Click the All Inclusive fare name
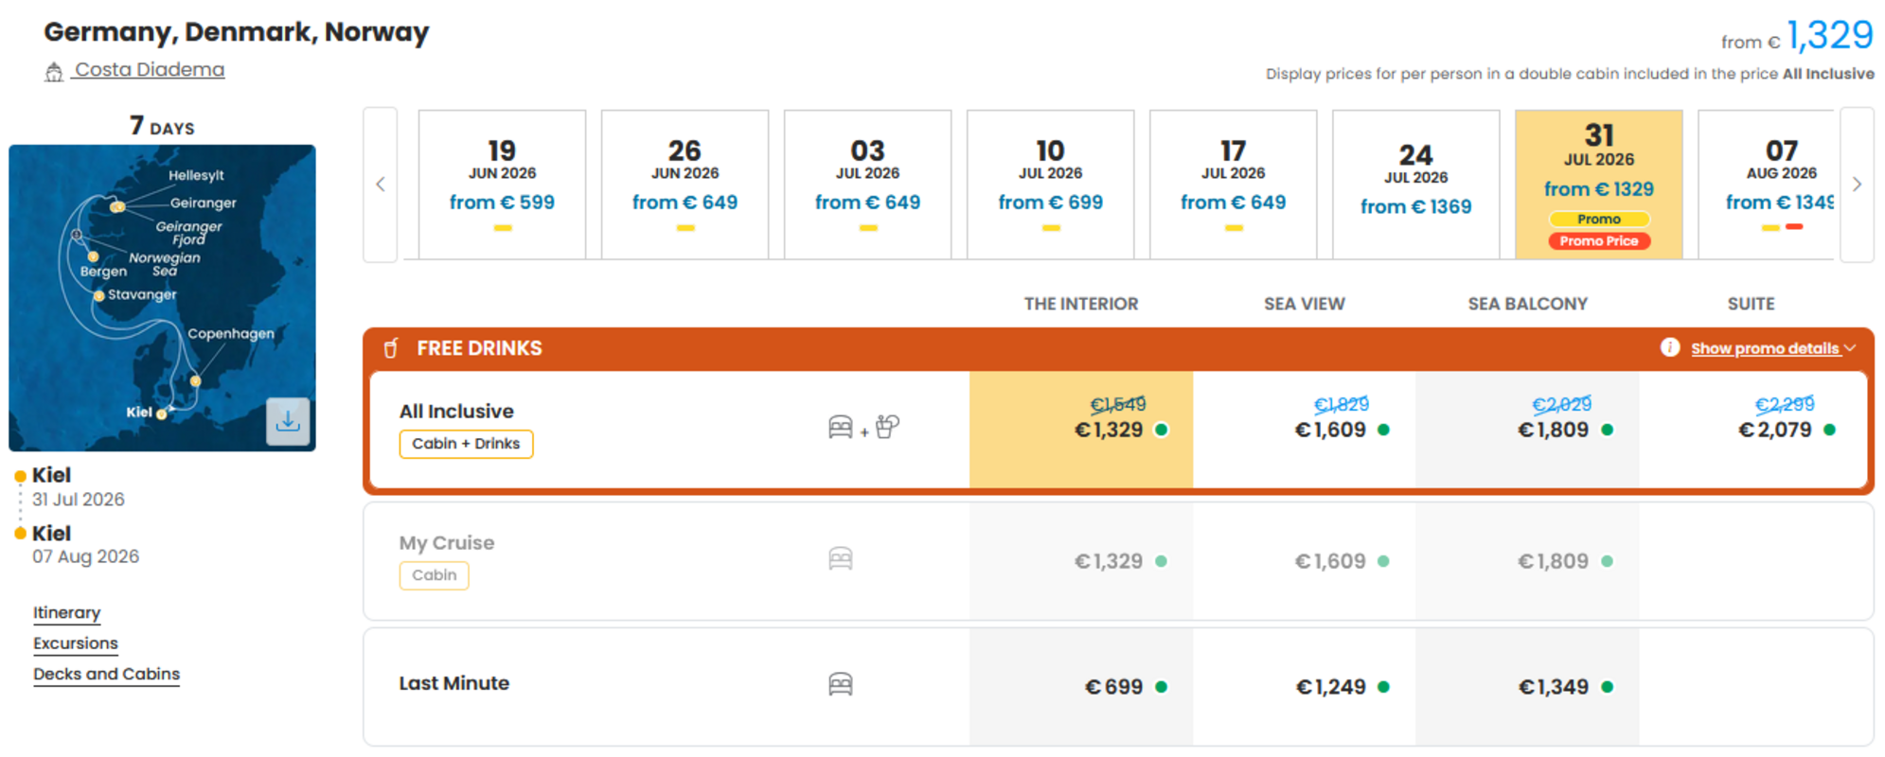Viewport: 1885px width, 757px height. click(x=456, y=412)
